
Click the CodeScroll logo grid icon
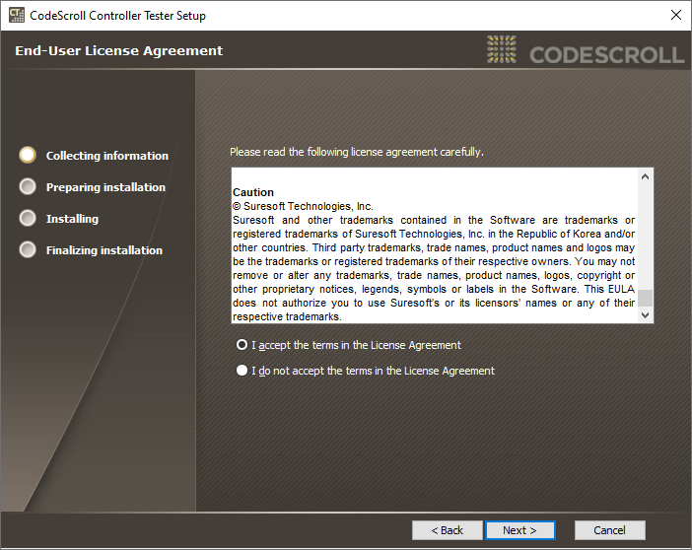[x=502, y=49]
